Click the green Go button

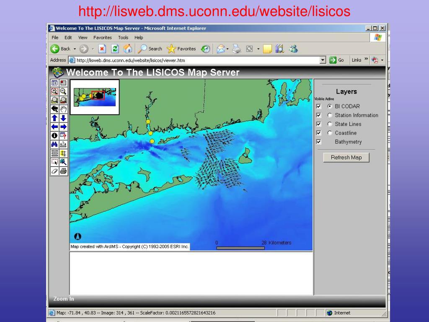pos(337,60)
